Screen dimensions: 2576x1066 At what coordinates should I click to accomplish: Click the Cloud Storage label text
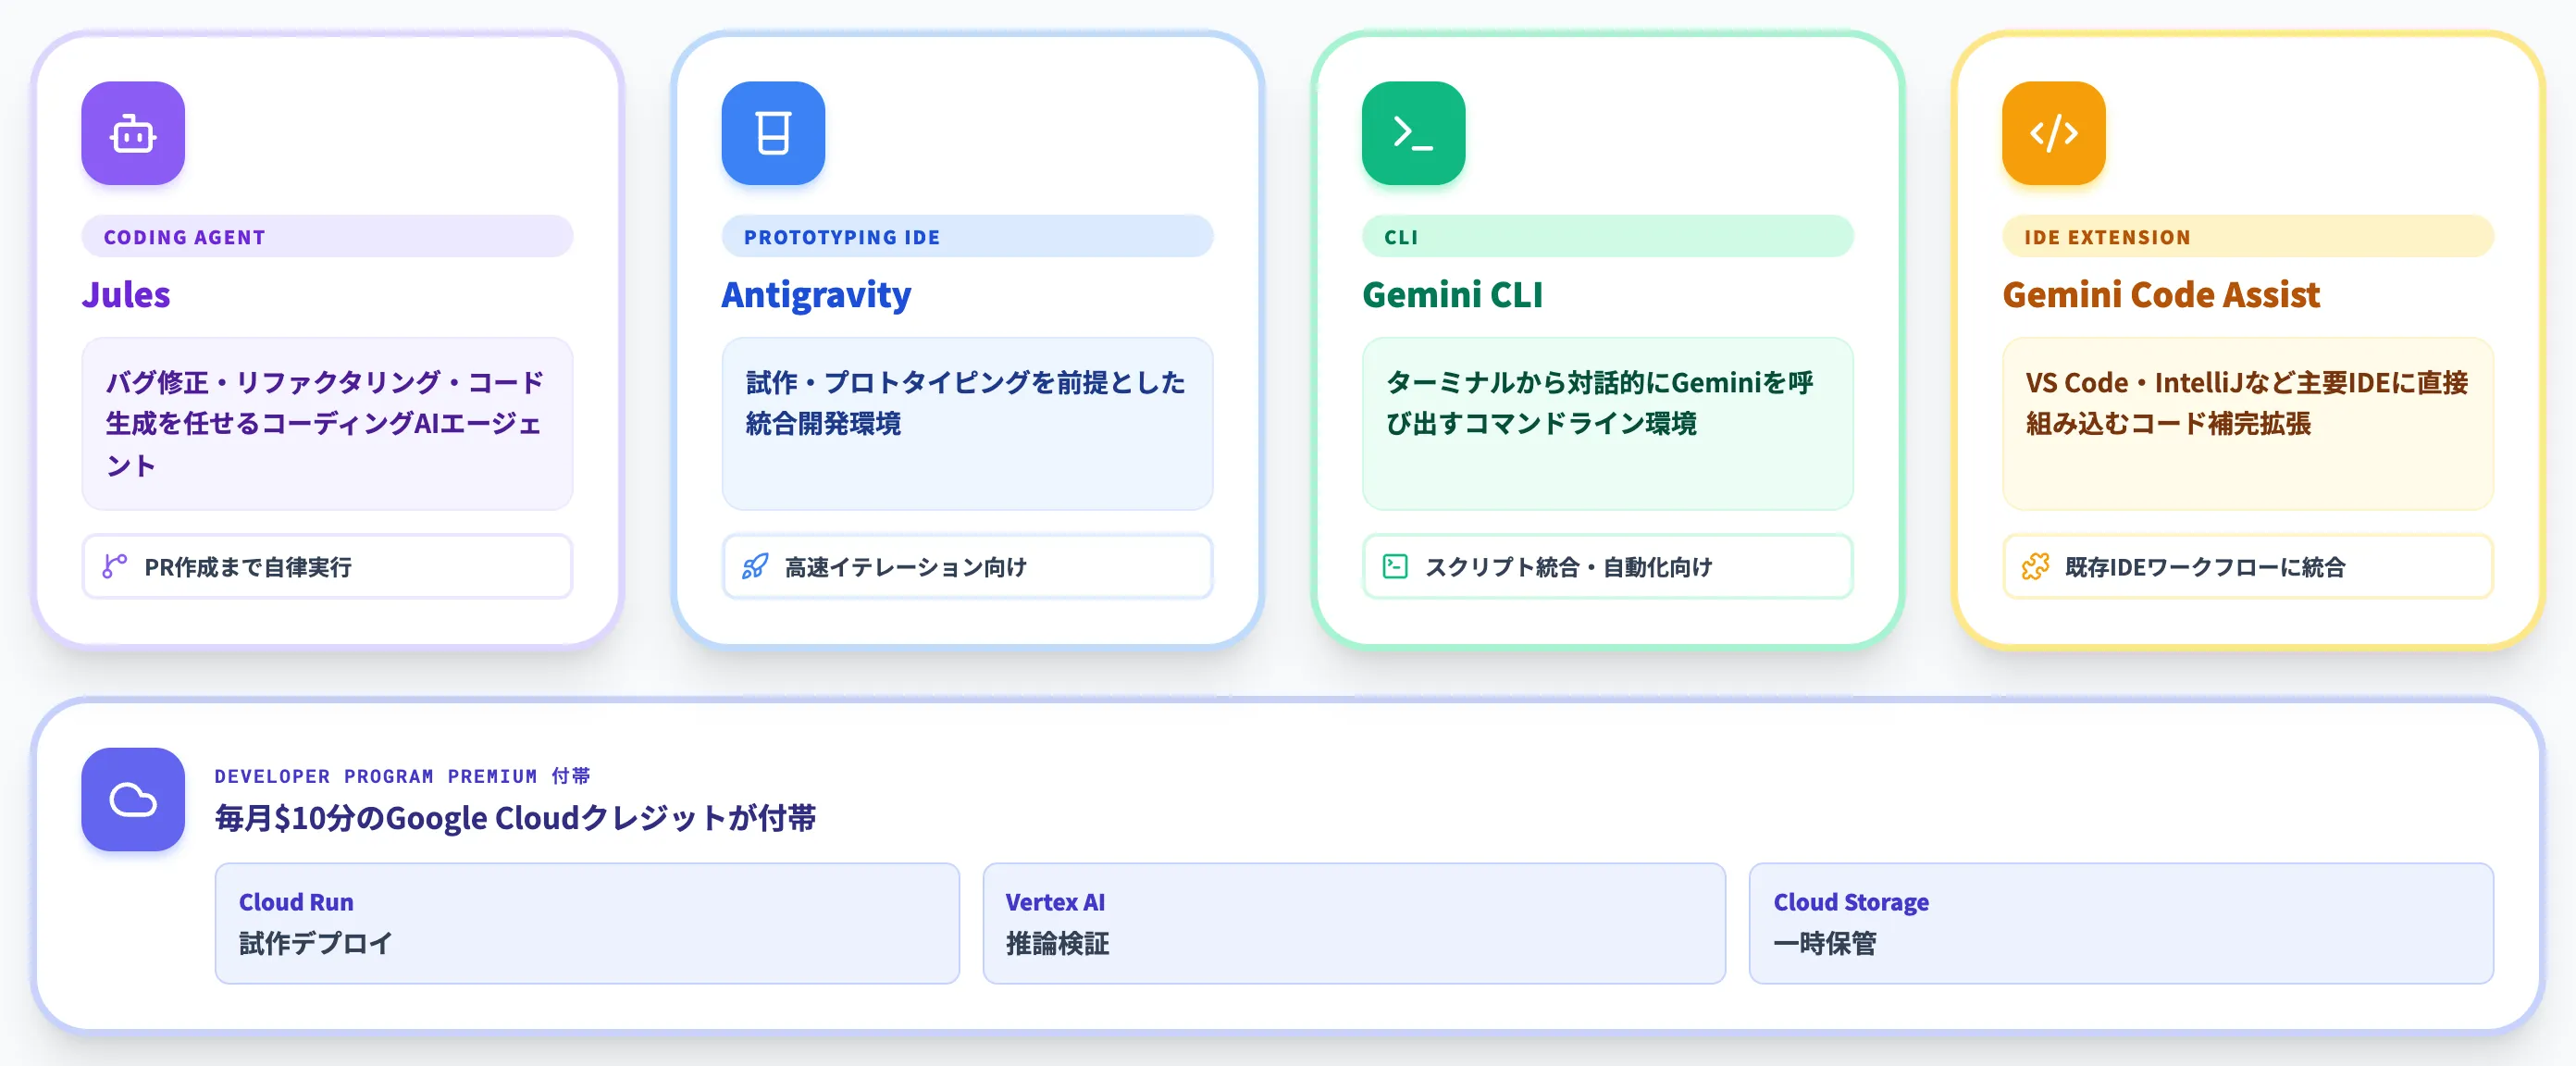pyautogui.click(x=1851, y=902)
